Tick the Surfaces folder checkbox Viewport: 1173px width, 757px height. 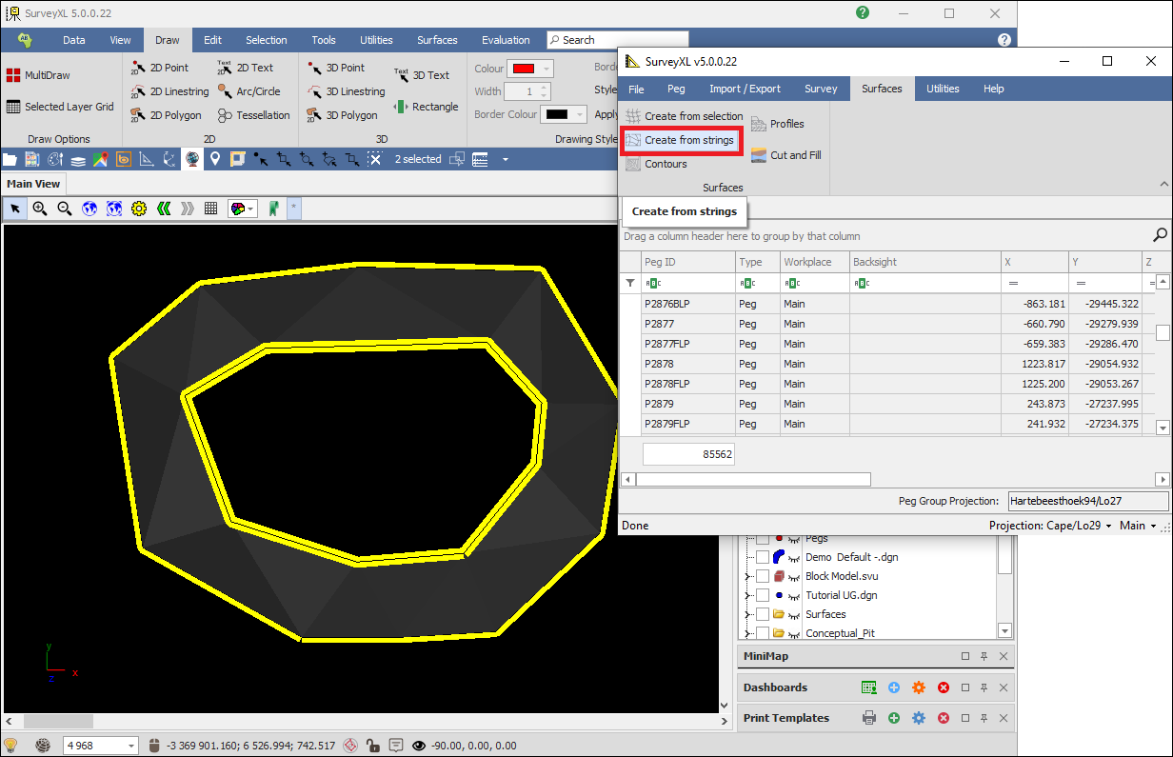tap(763, 614)
